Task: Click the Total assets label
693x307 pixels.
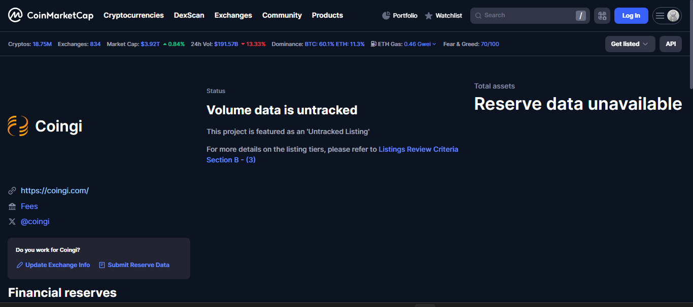Action: point(495,86)
